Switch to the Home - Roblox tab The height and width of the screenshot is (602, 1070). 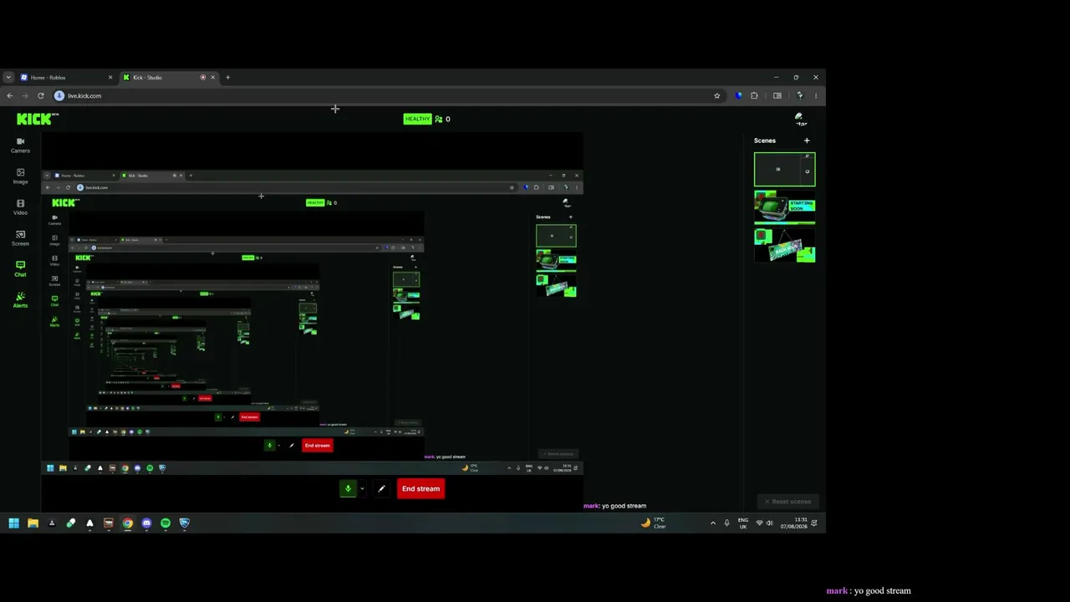click(67, 78)
